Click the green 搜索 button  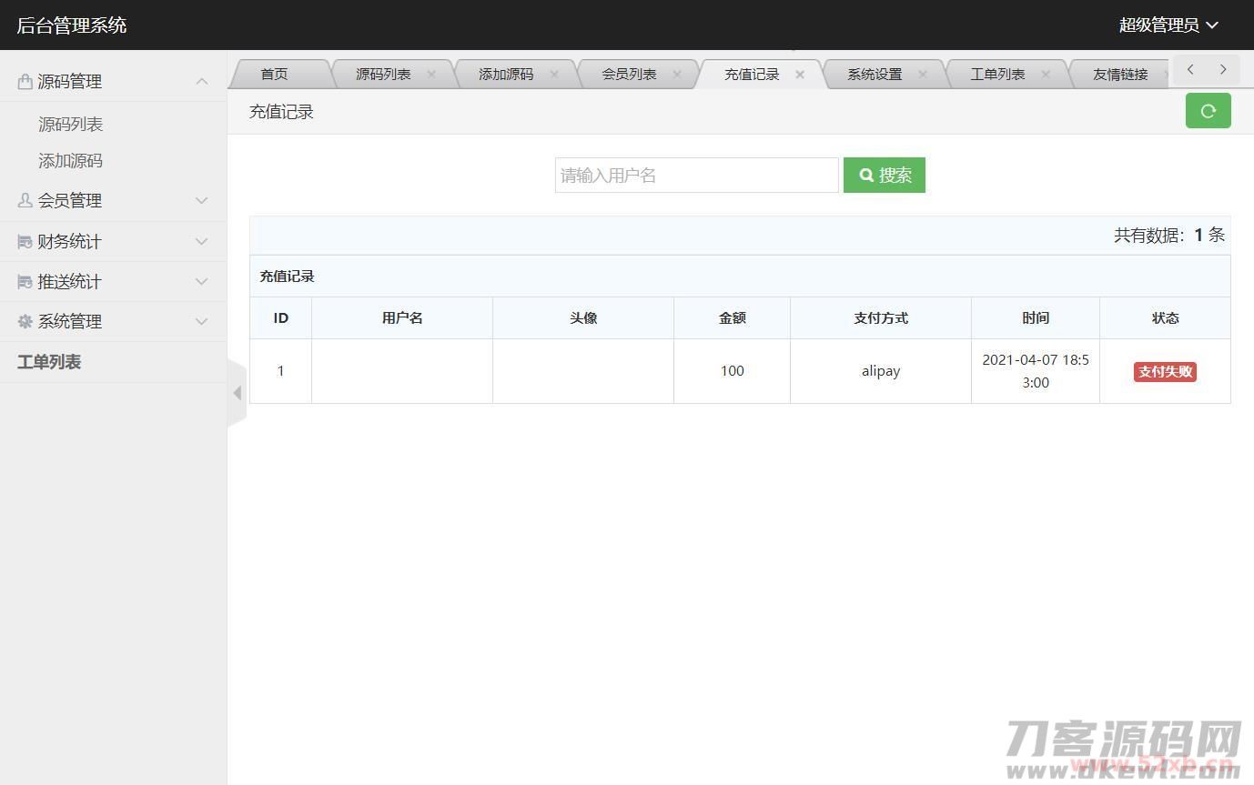pyautogui.click(x=884, y=176)
